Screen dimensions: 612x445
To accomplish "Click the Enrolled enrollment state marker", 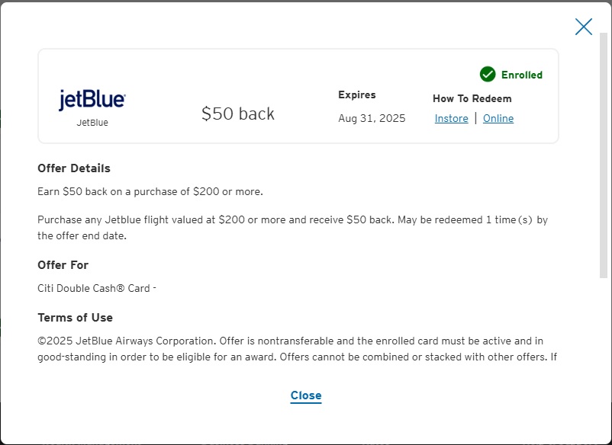I will tap(511, 75).
